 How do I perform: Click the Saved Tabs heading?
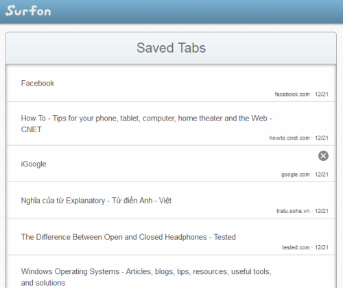pyautogui.click(x=171, y=48)
